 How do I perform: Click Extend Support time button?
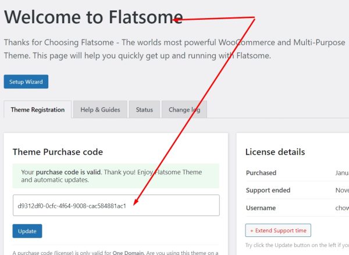click(x=278, y=231)
